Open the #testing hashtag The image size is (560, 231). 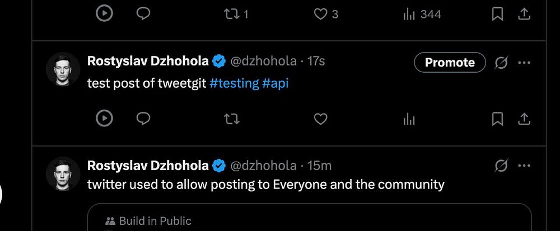pyautogui.click(x=234, y=83)
